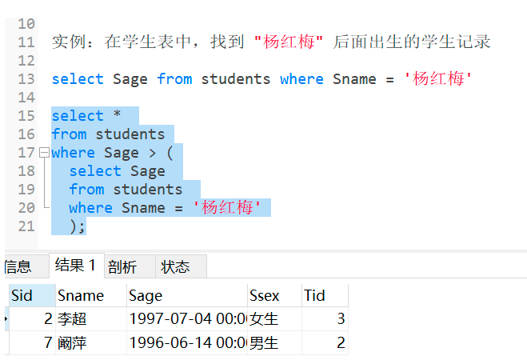527x364 pixels.
Task: Switch to the 信息 tab
Action: click(18, 266)
